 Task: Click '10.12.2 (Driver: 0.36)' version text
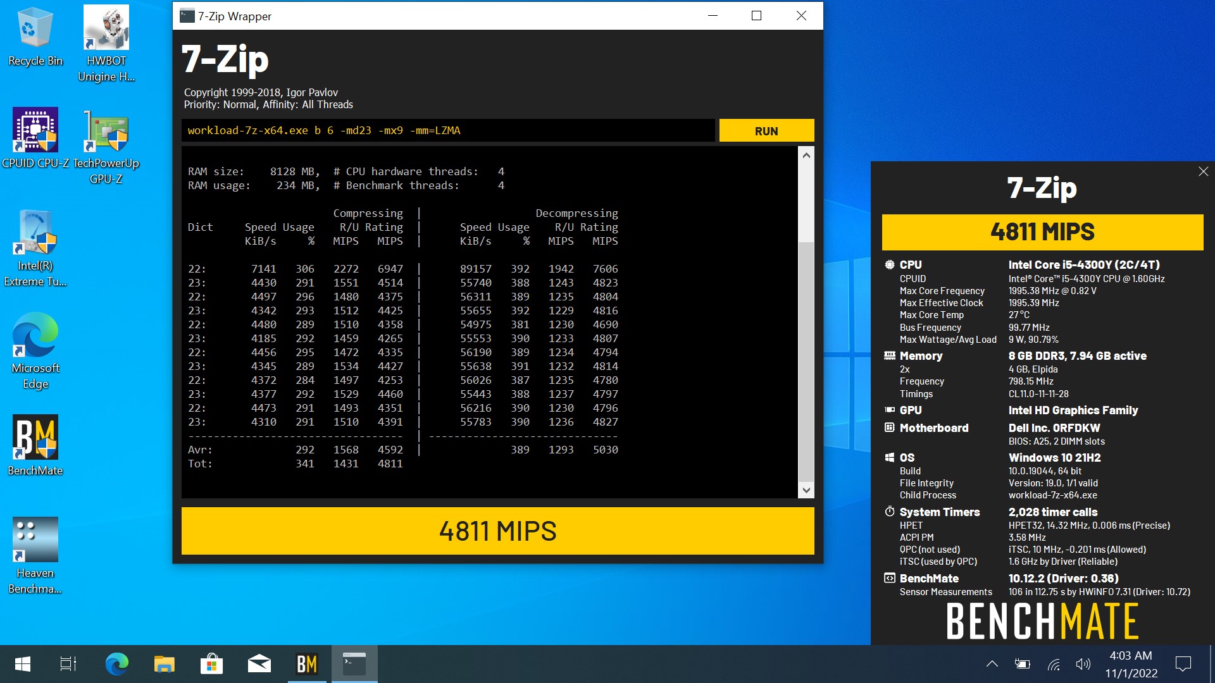coord(1063,578)
